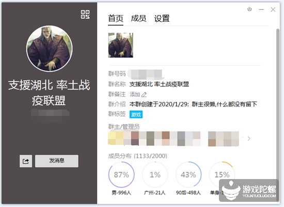Click 添加 to add group remark
Image resolution: width=284 pixels, height=207 pixels.
[135, 94]
